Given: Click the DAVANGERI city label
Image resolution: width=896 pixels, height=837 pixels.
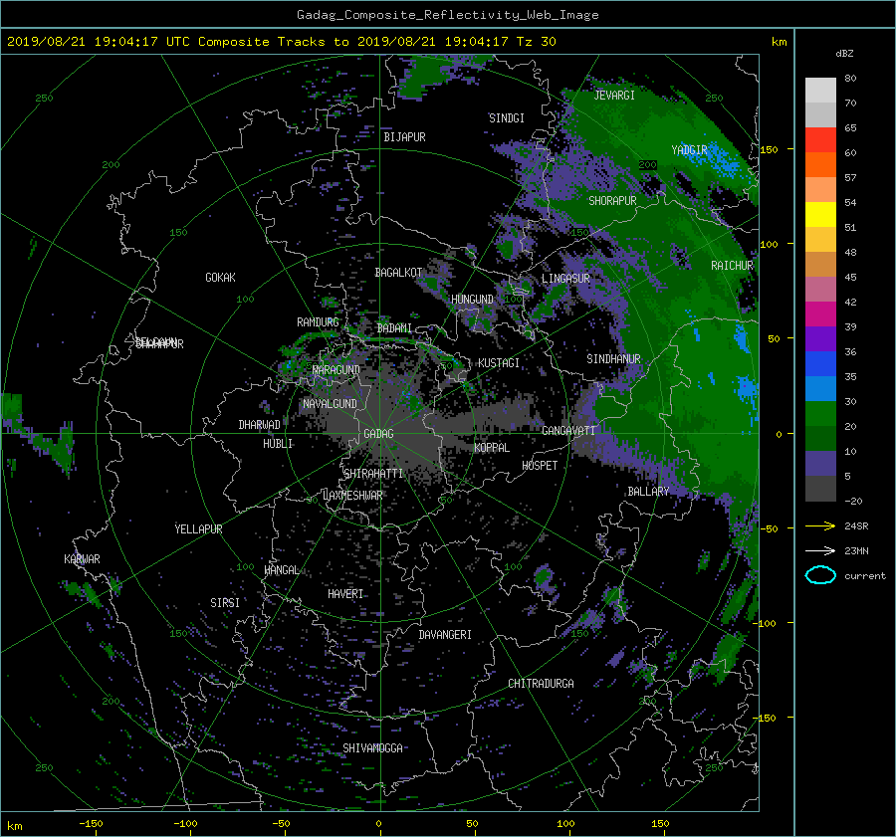Looking at the screenshot, I should pyautogui.click(x=445, y=635).
